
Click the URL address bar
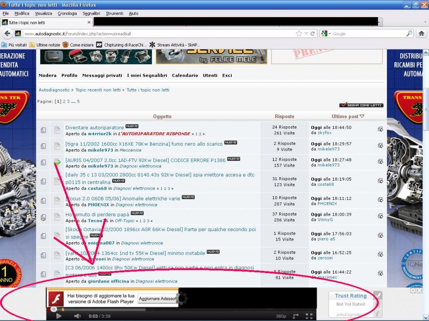(159, 34)
